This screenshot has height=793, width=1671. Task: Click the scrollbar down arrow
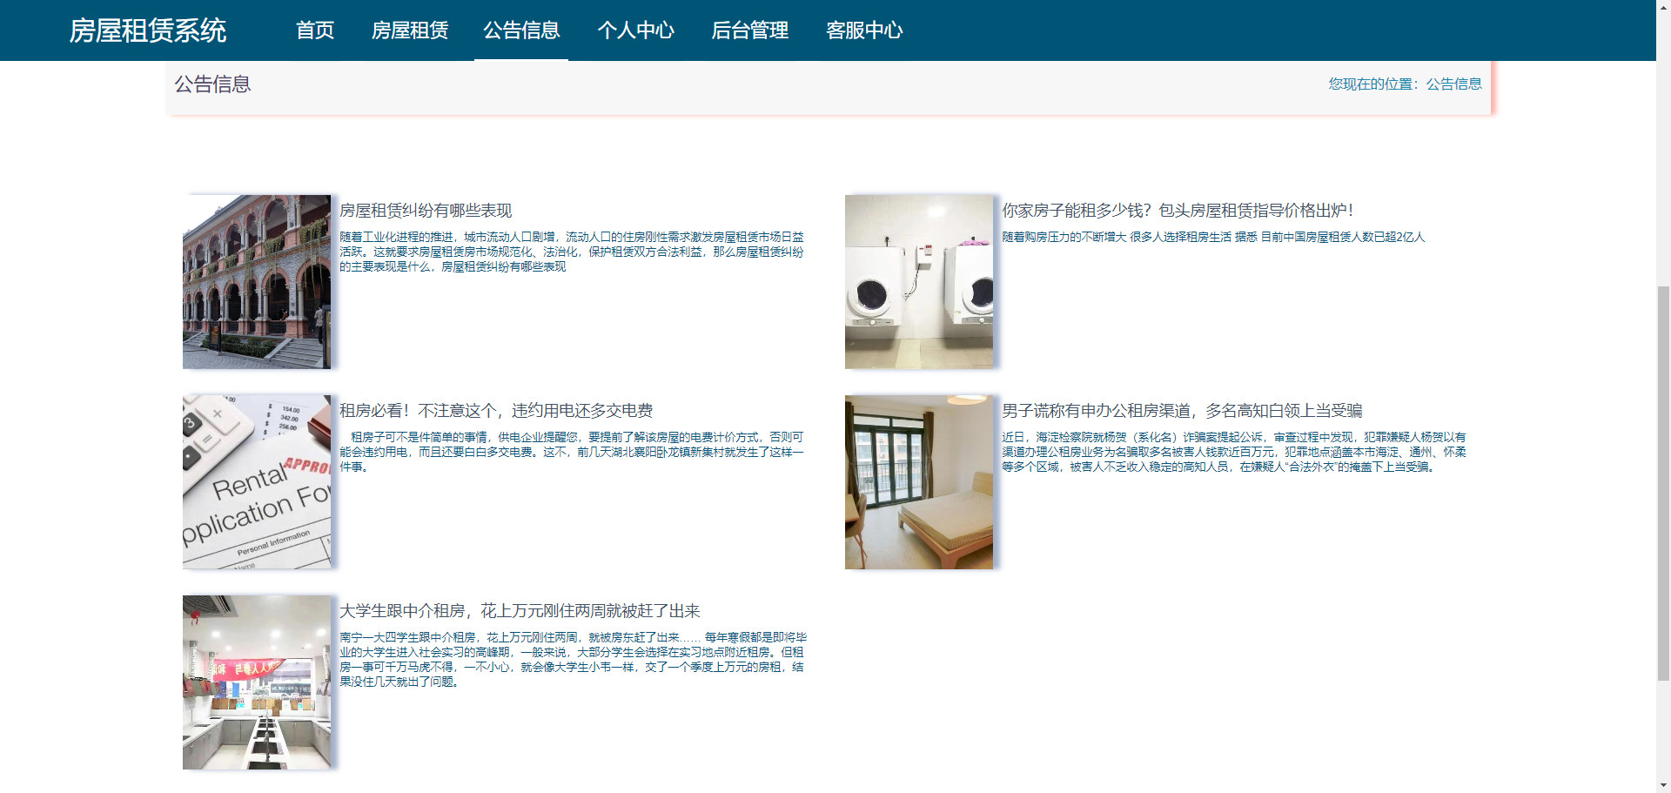[x=1663, y=785]
